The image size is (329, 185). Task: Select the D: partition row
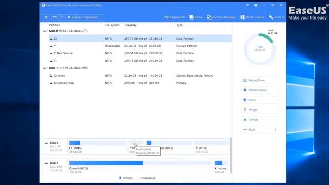coord(140,39)
